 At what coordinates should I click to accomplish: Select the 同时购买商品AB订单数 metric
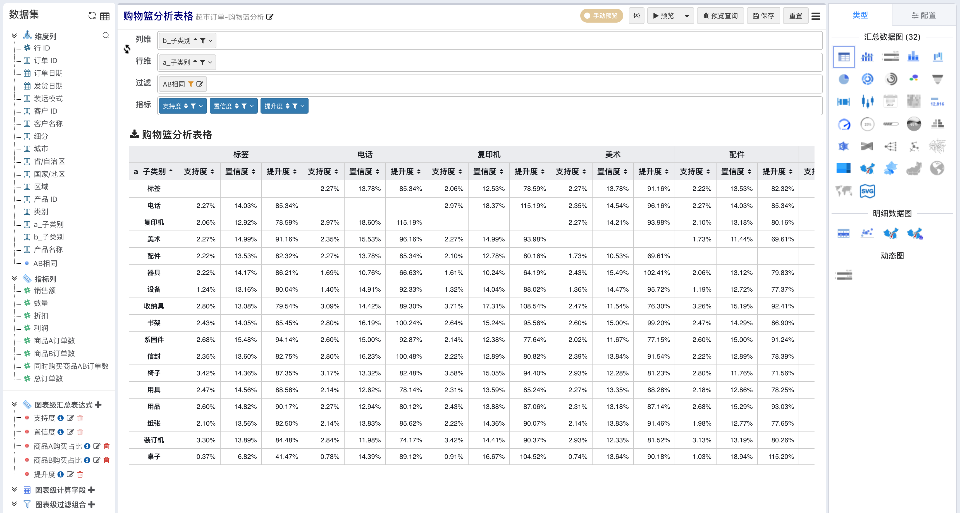71,366
